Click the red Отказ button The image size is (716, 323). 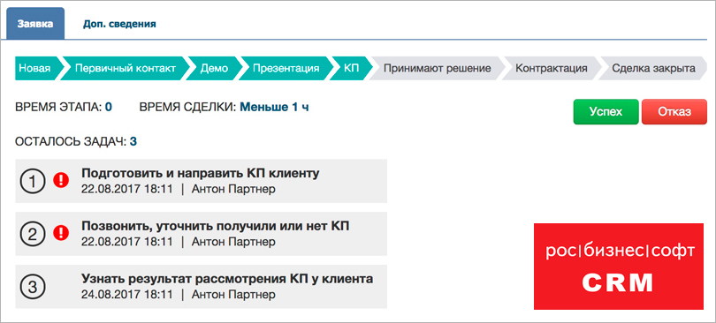point(674,111)
